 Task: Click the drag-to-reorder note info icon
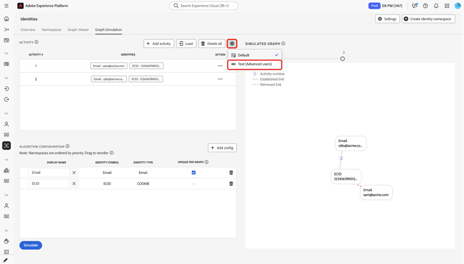(111, 153)
